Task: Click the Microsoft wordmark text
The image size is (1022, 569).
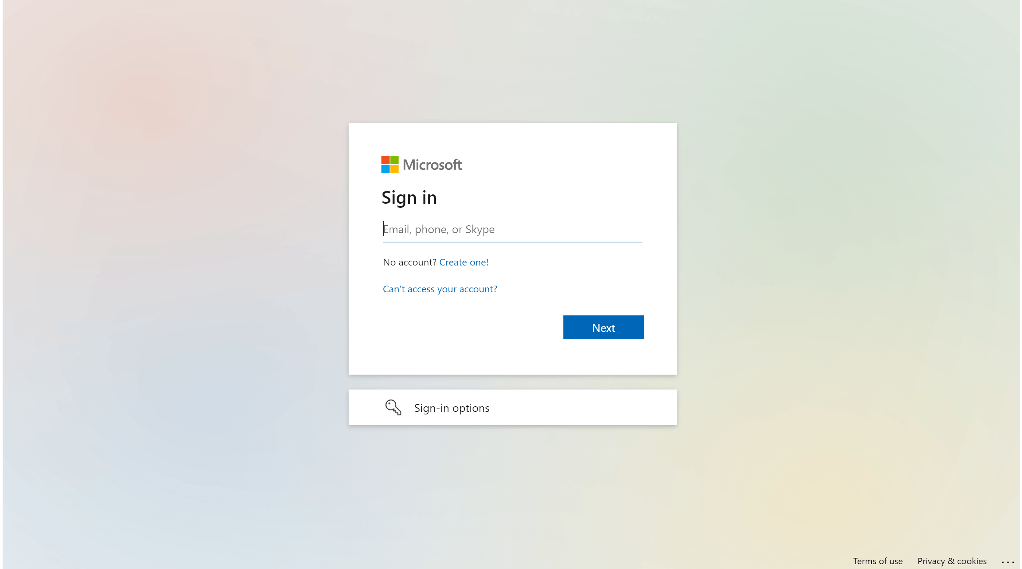Action: click(432, 165)
